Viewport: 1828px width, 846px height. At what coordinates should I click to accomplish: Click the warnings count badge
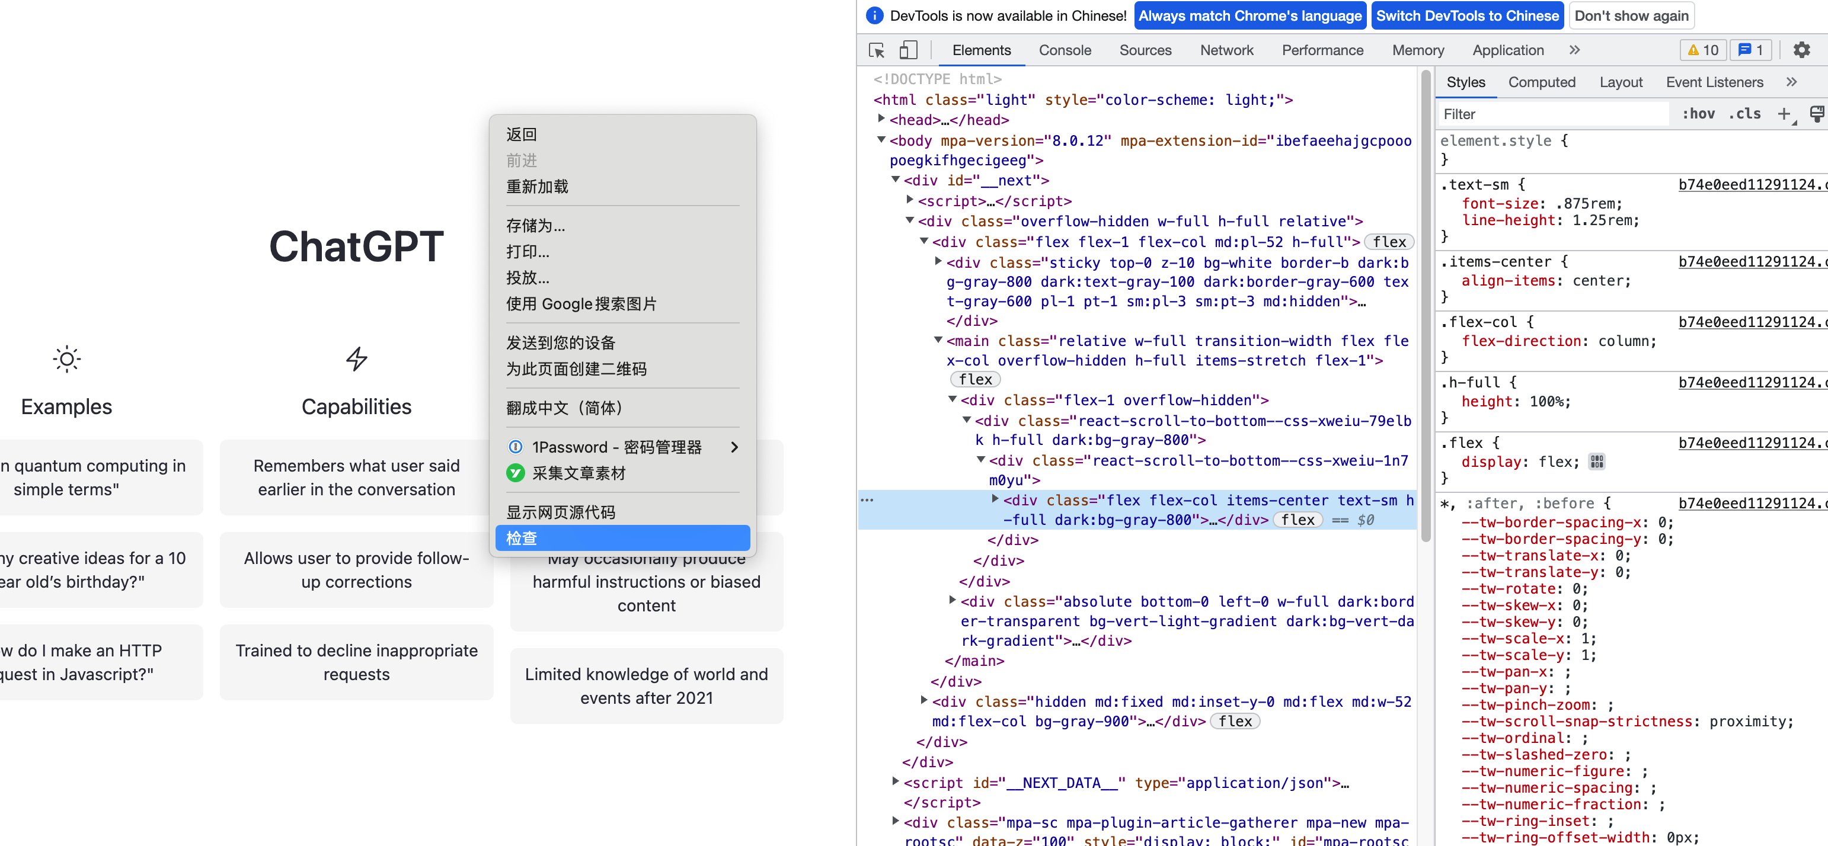point(1703,50)
